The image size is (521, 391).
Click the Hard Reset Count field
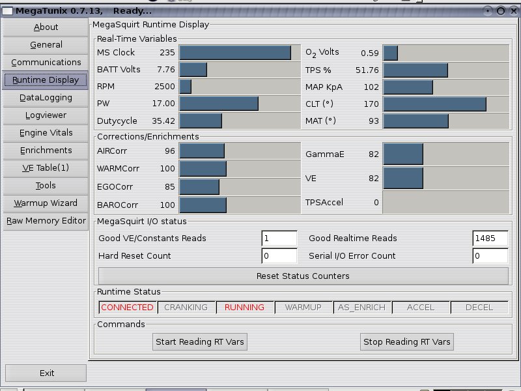click(279, 255)
